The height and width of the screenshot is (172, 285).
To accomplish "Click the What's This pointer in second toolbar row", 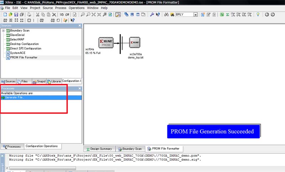I will tap(72, 20).
